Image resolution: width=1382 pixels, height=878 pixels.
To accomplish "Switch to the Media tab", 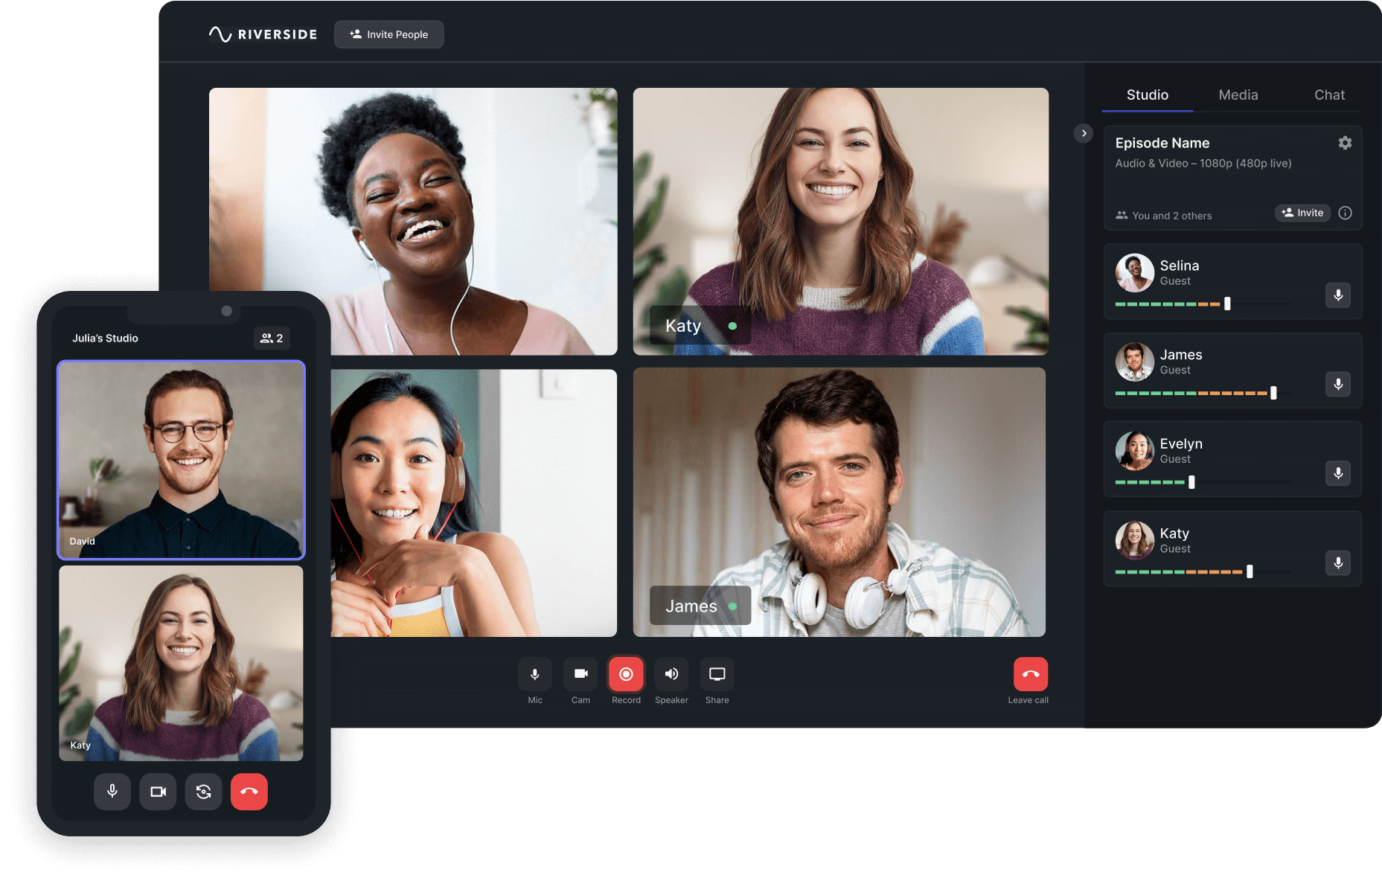I will click(1238, 95).
